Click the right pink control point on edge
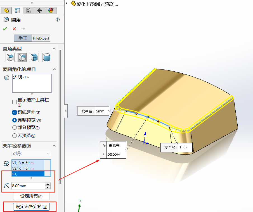The width and height of the screenshot is (253, 212). coord(159,121)
